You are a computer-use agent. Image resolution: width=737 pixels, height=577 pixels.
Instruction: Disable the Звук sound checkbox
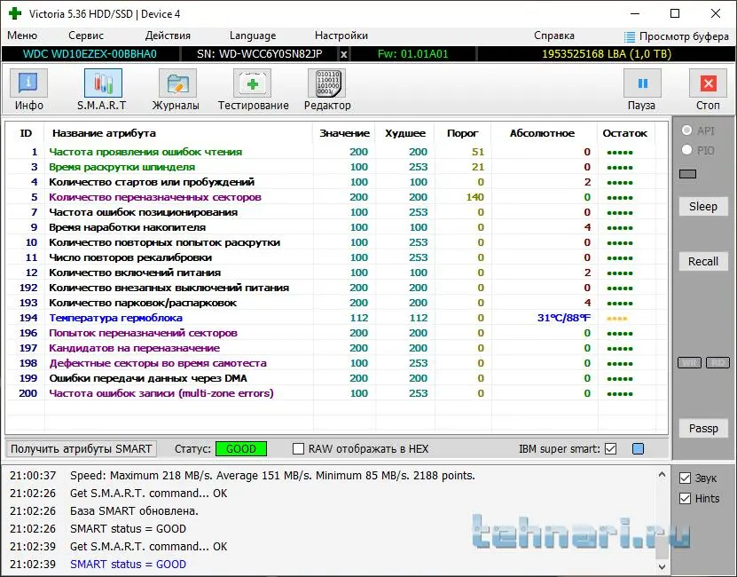click(x=685, y=478)
